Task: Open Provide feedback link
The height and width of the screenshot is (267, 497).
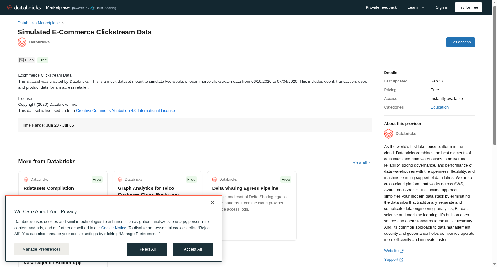Action: coord(381,7)
